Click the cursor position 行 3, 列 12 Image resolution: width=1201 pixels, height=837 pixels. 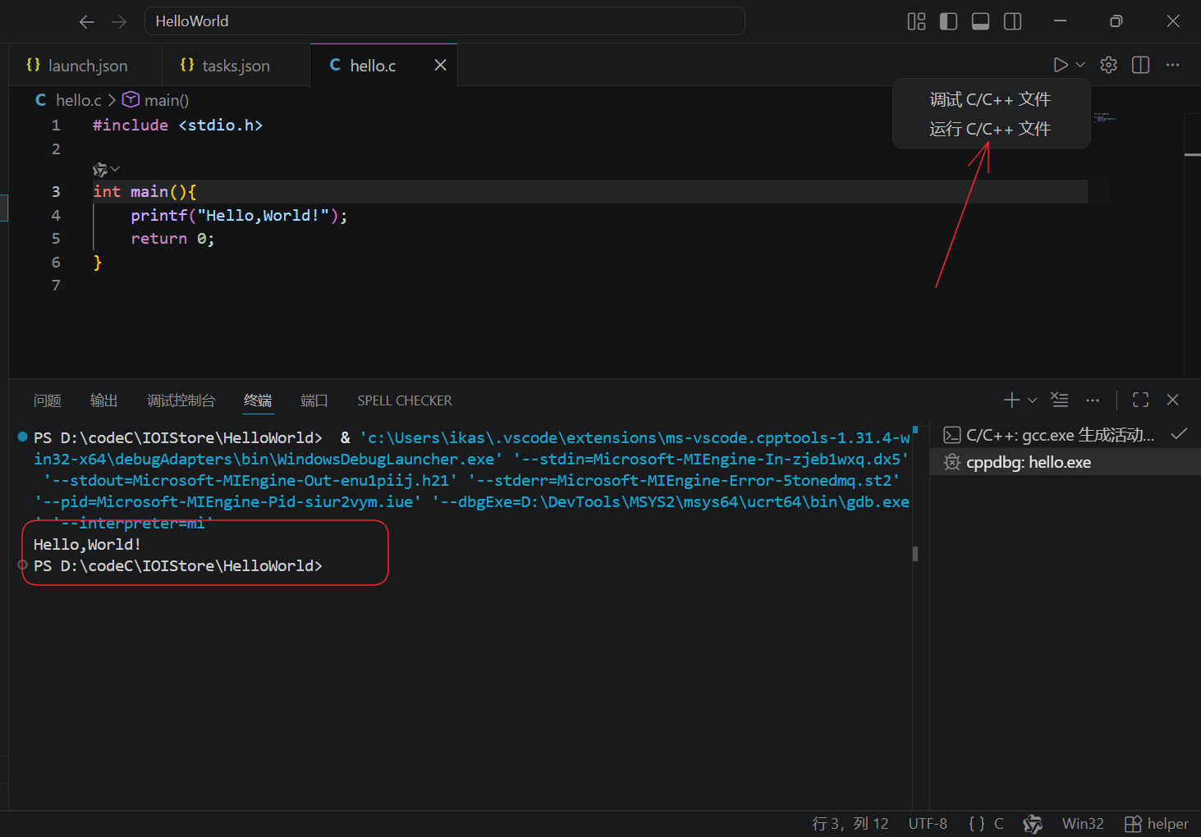pos(850,824)
